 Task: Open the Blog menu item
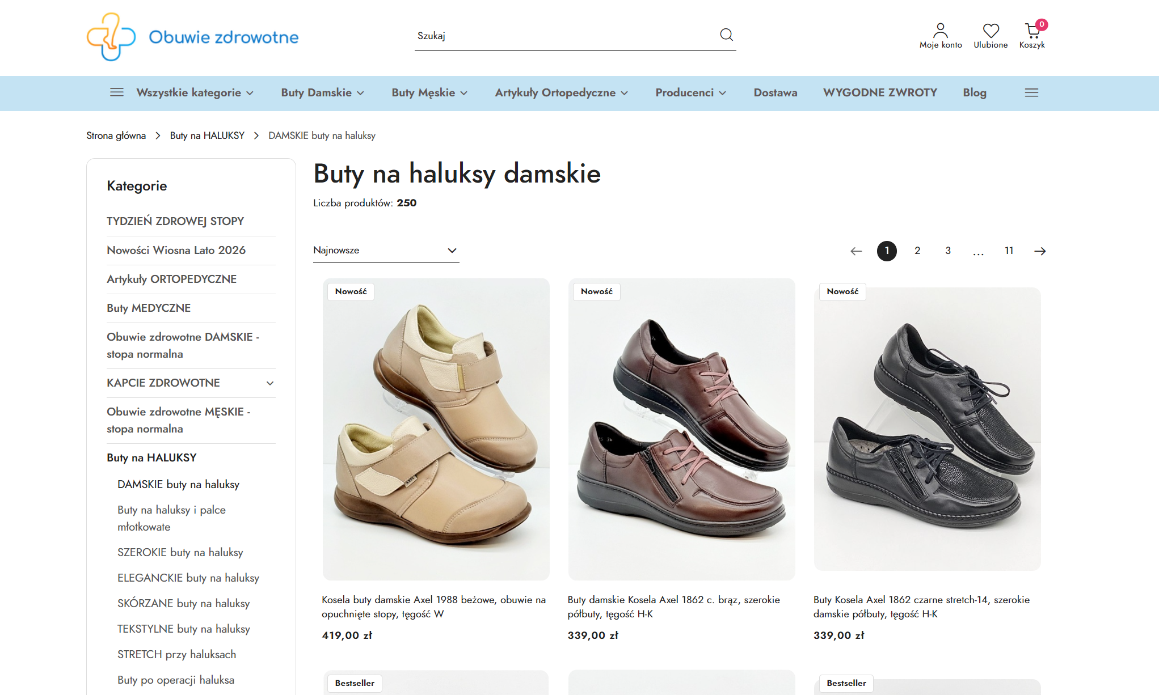click(974, 92)
